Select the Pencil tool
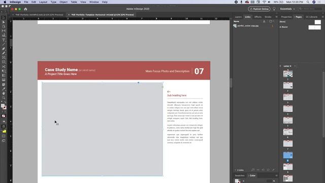 (4, 53)
